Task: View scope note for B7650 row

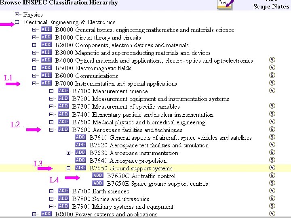Action: (x=272, y=168)
